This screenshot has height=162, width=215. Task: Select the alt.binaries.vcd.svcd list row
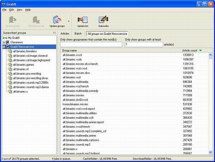tap(134, 68)
